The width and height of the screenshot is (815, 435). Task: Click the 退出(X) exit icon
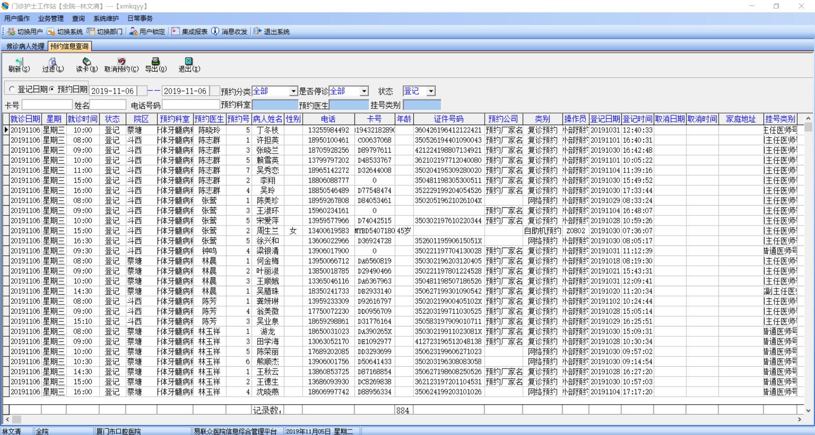189,61
